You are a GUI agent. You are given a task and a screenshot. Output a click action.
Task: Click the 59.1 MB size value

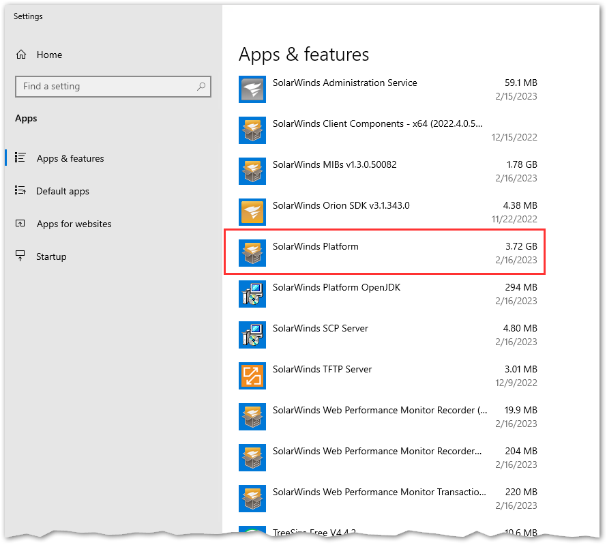pos(520,83)
